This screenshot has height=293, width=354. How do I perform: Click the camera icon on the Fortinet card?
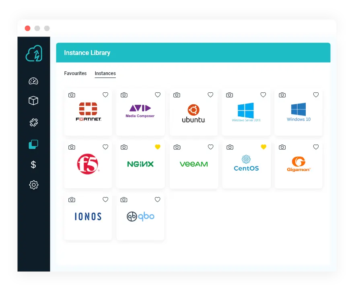click(72, 95)
